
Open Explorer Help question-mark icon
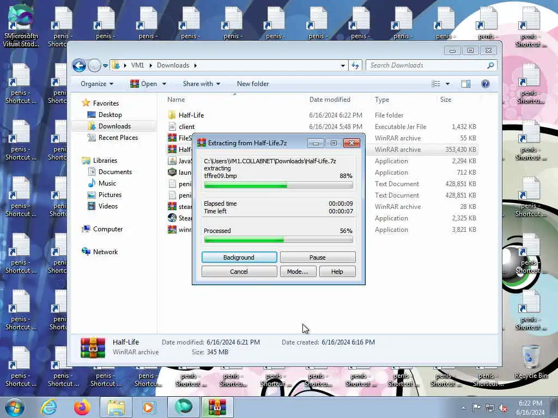click(x=486, y=84)
